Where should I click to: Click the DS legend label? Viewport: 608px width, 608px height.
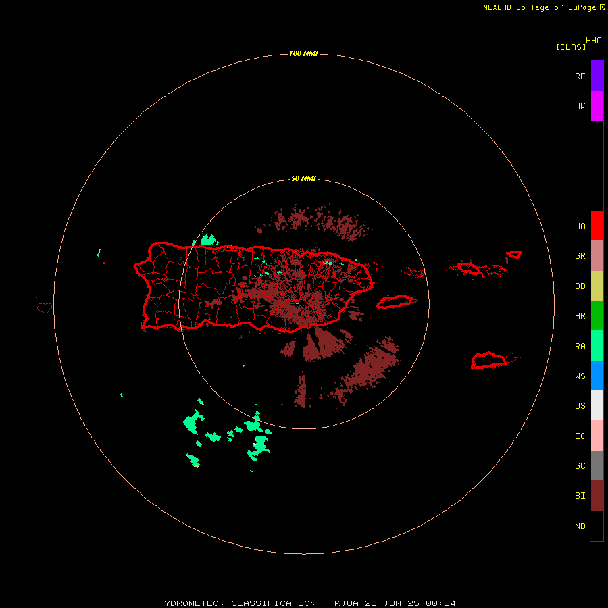(x=580, y=406)
